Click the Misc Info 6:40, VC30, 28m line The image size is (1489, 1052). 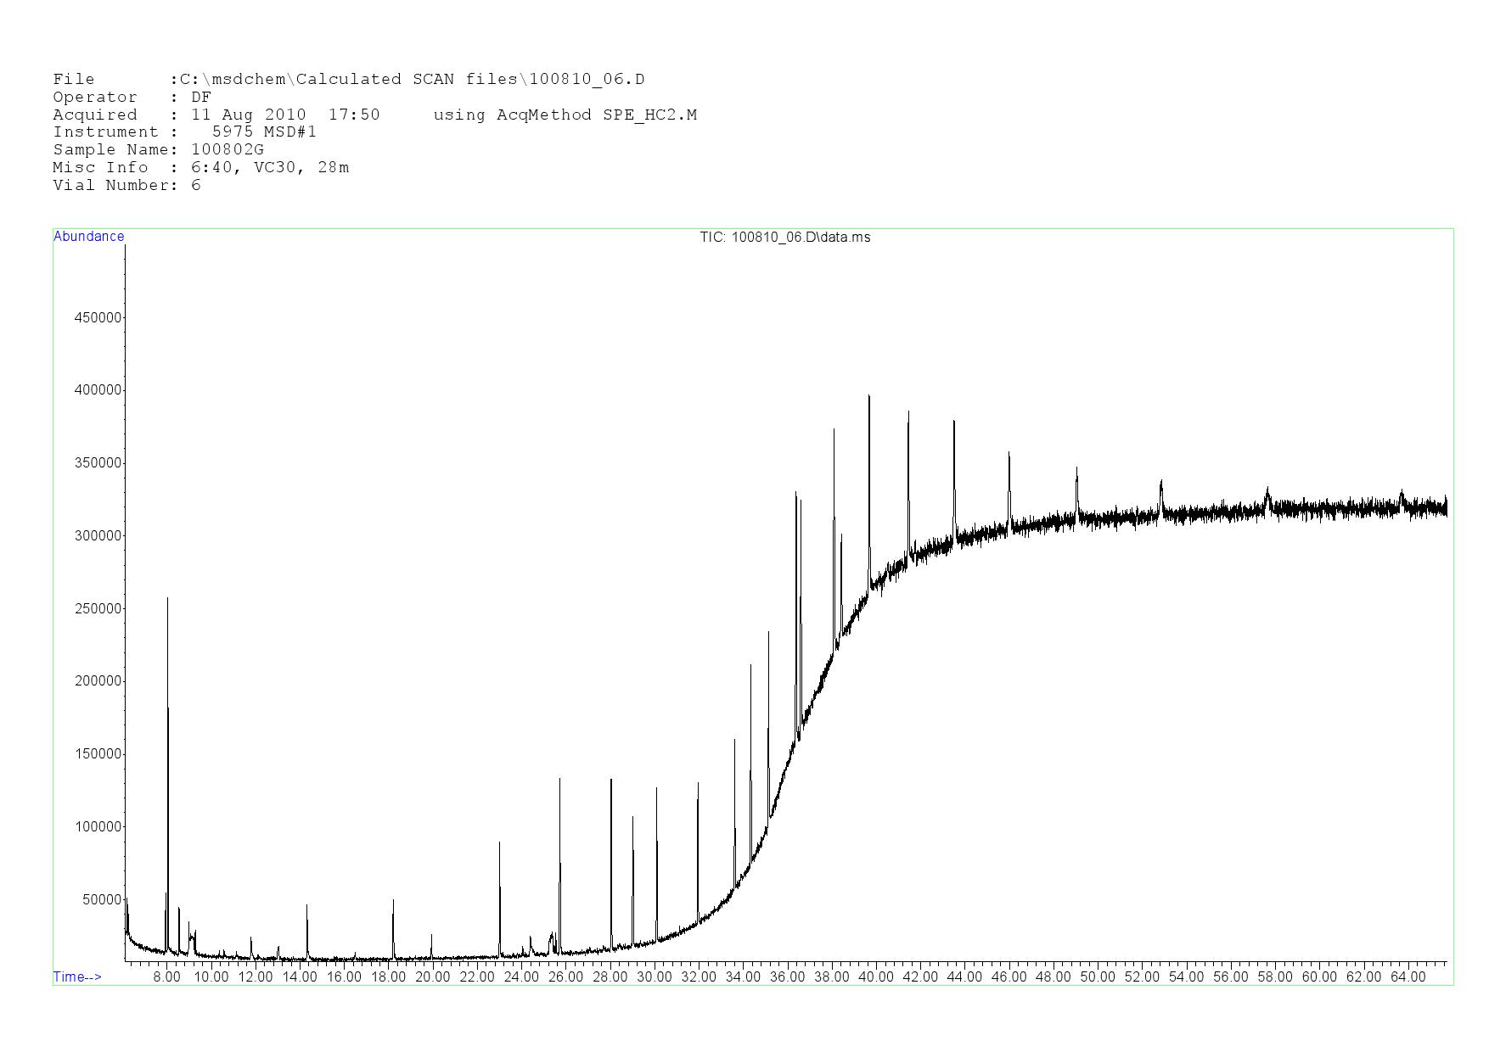(200, 168)
